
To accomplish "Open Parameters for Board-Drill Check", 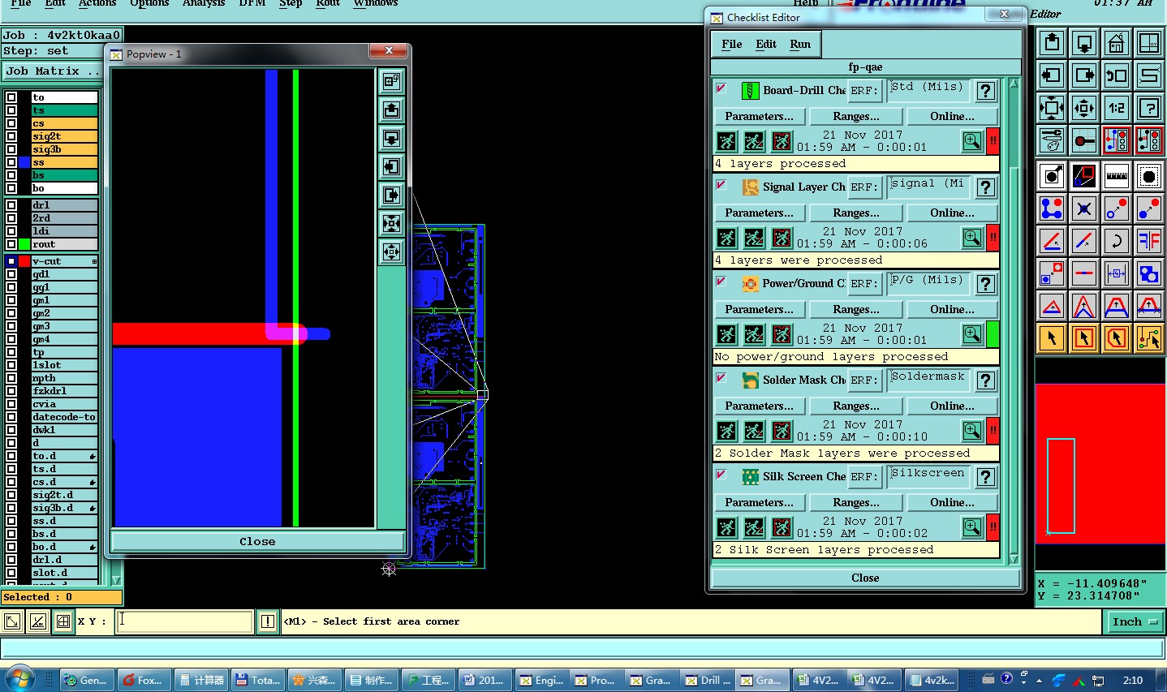I will (x=760, y=116).
